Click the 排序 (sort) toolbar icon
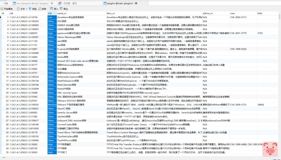The width and height of the screenshot is (281, 160). click(x=40, y=9)
